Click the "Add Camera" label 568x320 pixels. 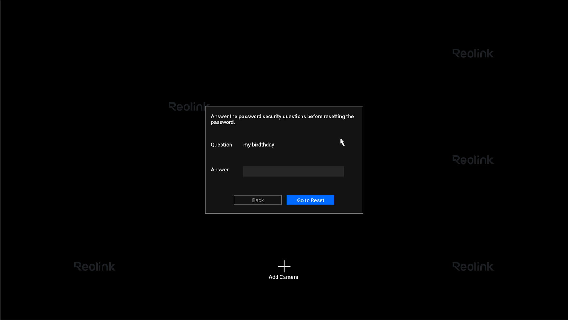(x=284, y=277)
